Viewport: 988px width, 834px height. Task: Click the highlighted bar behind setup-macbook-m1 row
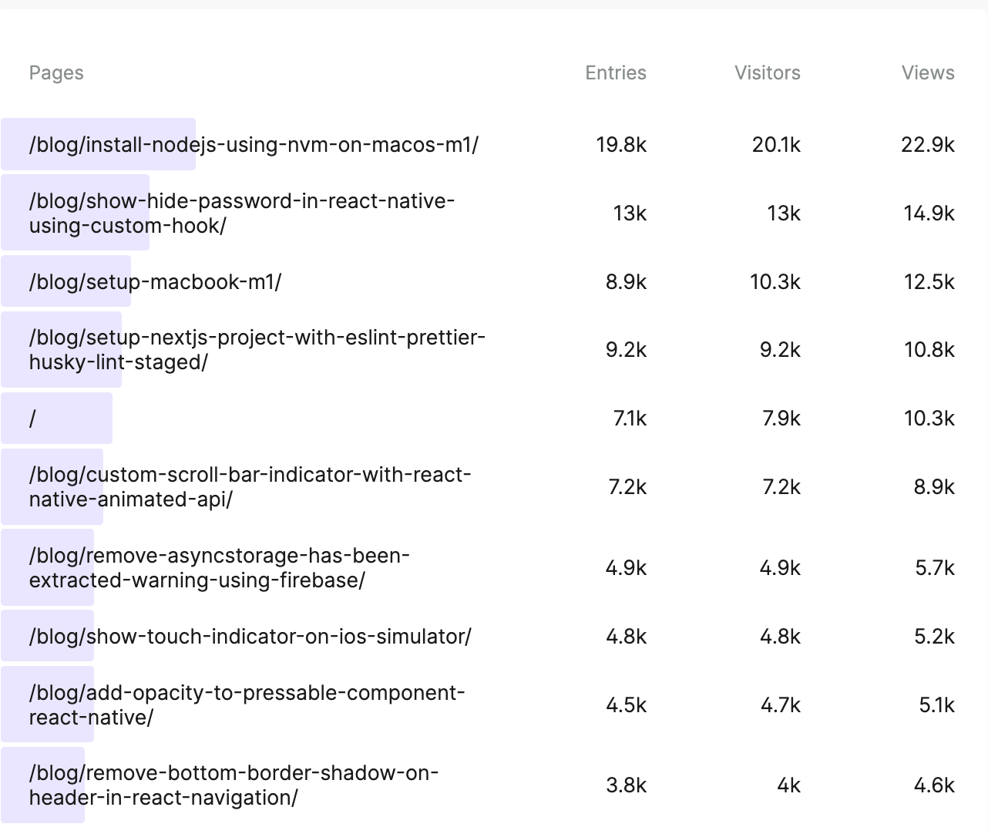[x=66, y=281]
